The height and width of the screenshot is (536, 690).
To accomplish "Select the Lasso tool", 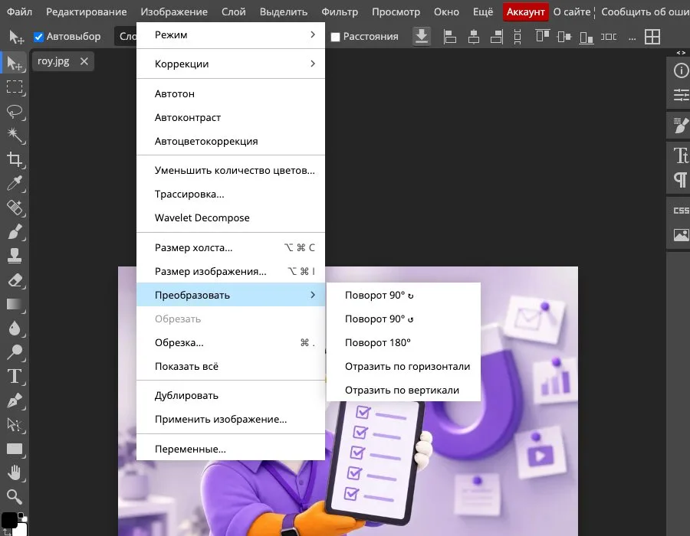I will (x=15, y=111).
